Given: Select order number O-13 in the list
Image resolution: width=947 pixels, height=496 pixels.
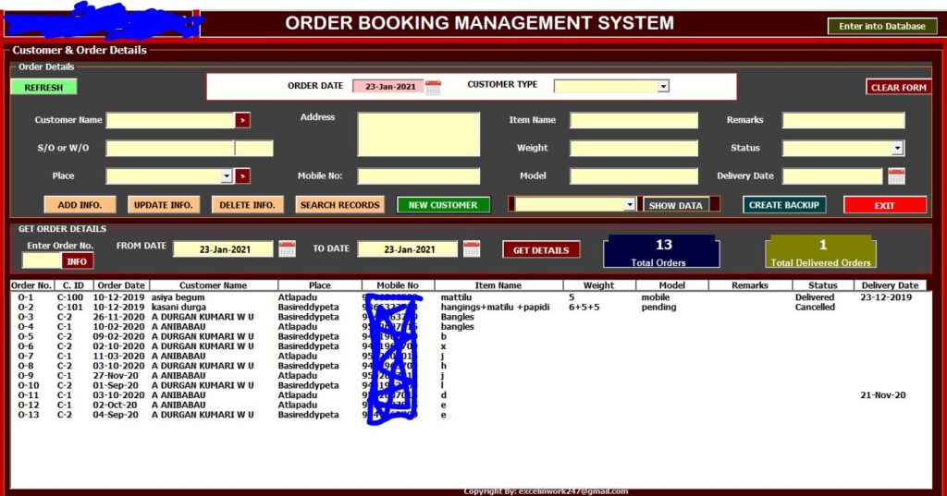Looking at the screenshot, I should 29,415.
